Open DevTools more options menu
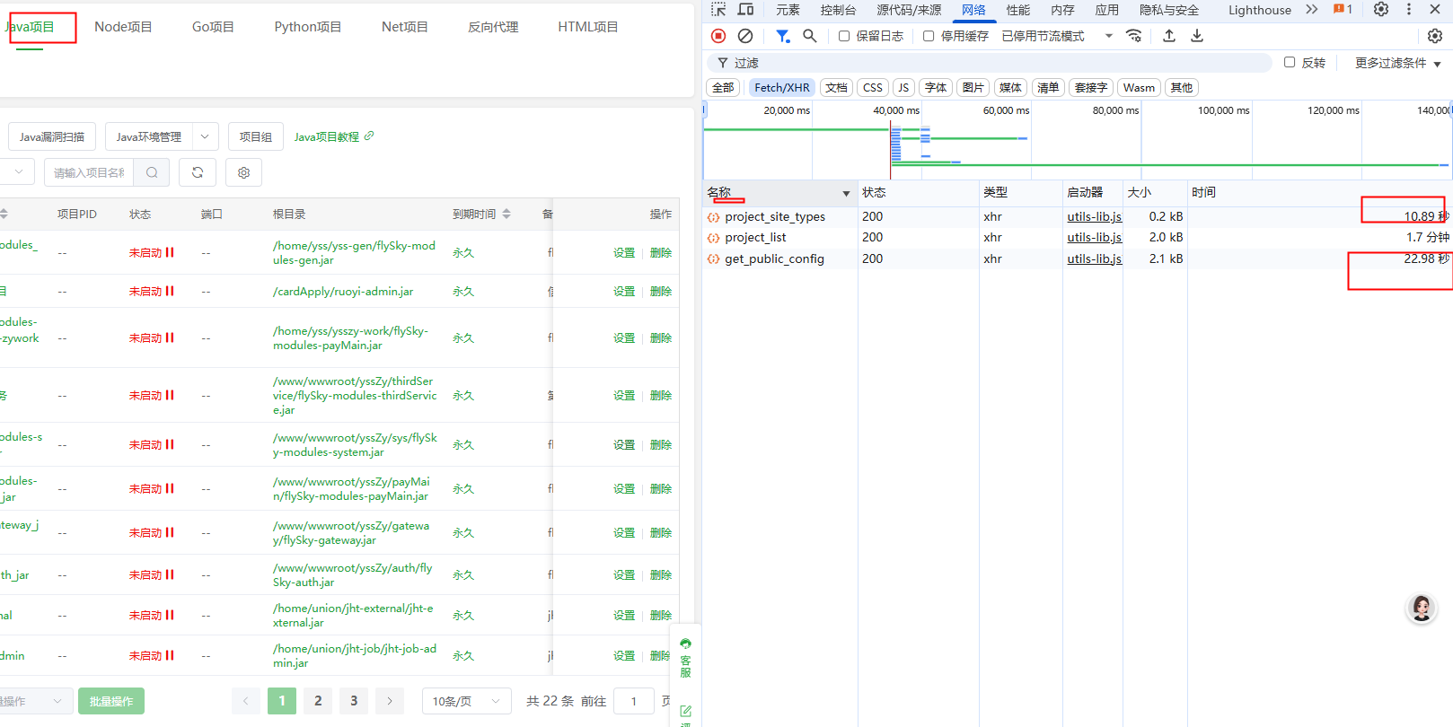The width and height of the screenshot is (1453, 727). [1408, 9]
